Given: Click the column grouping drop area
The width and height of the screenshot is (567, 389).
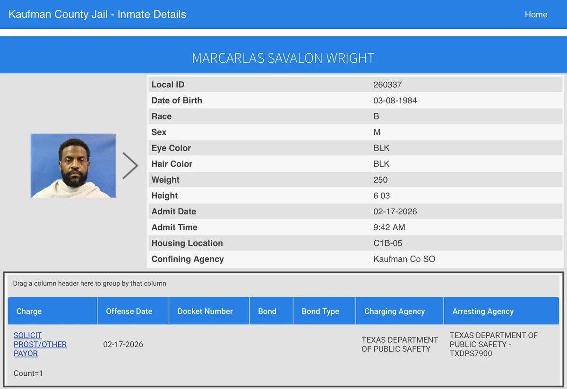Looking at the screenshot, I should (89, 283).
